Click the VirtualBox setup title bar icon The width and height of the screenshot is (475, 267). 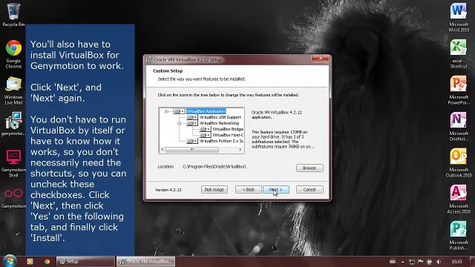click(148, 59)
